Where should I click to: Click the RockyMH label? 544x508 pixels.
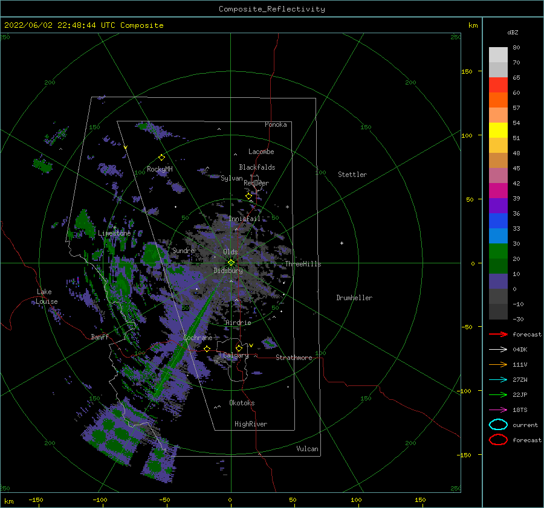[x=160, y=169]
